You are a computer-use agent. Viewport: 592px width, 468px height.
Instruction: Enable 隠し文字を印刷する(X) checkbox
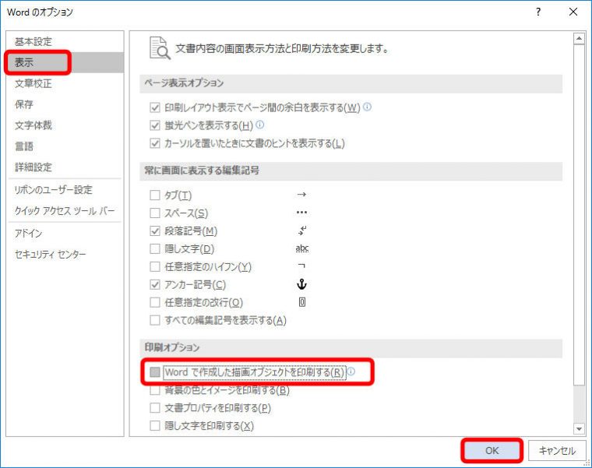(155, 426)
